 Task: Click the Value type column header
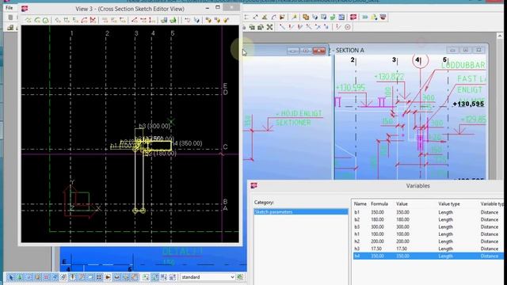[x=449, y=204]
